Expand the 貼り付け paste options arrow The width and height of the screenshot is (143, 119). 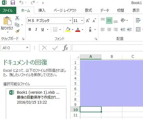point(8,32)
